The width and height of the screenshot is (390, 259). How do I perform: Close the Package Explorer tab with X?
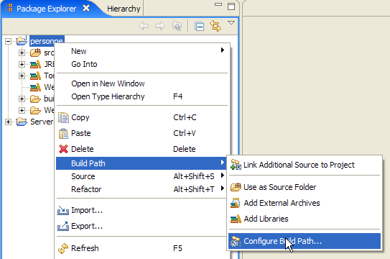(x=86, y=8)
